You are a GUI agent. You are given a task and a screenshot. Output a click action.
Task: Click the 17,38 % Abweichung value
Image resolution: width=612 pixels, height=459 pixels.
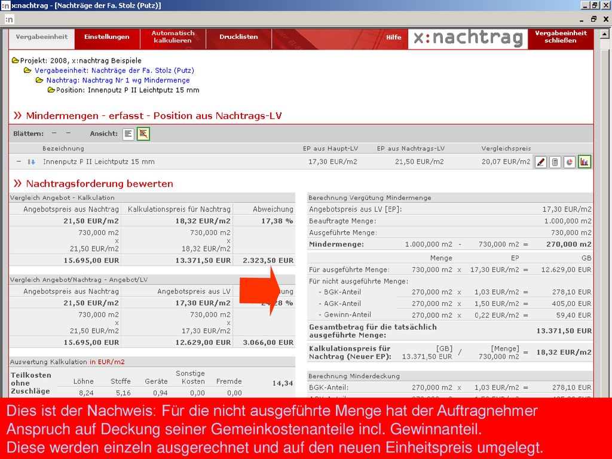tap(277, 221)
